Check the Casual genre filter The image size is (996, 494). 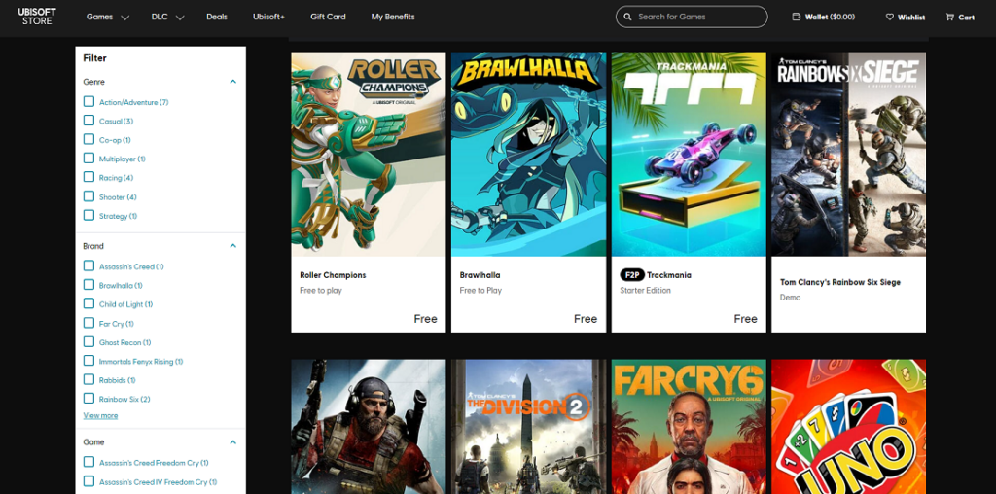point(89,121)
